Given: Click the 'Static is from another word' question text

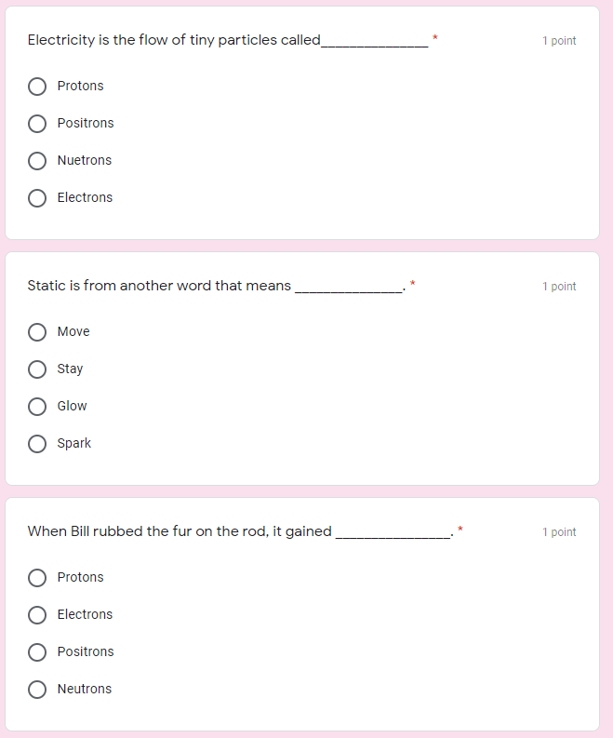Looking at the screenshot, I should [x=159, y=286].
